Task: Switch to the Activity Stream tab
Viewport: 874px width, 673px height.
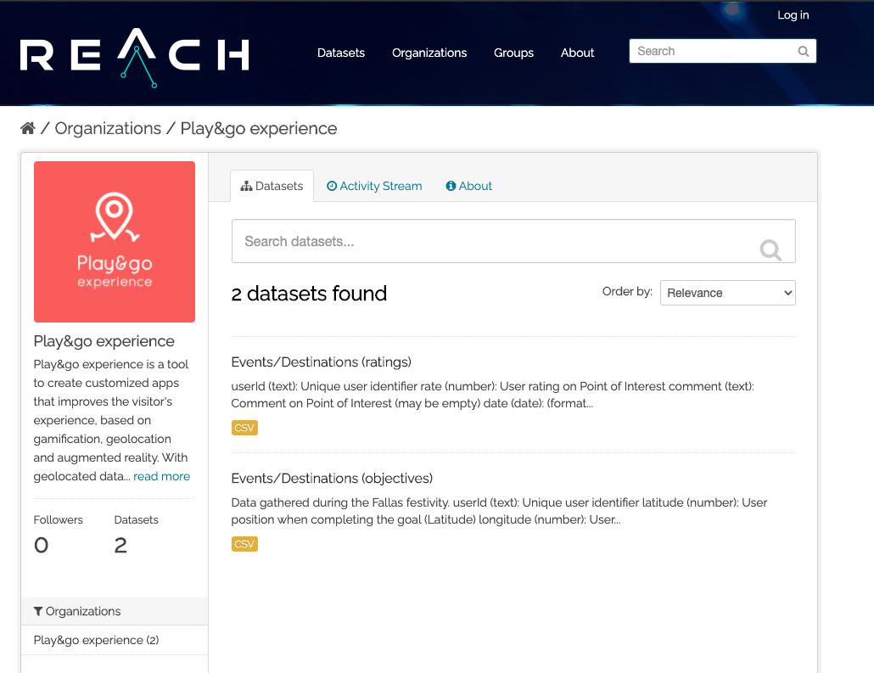Action: click(374, 185)
